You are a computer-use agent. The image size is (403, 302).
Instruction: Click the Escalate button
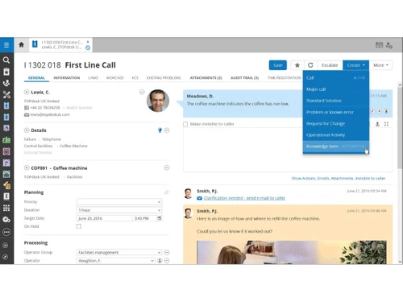[330, 65]
